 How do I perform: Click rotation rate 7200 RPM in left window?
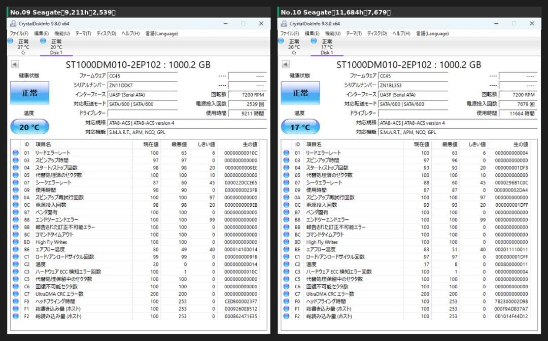point(248,95)
